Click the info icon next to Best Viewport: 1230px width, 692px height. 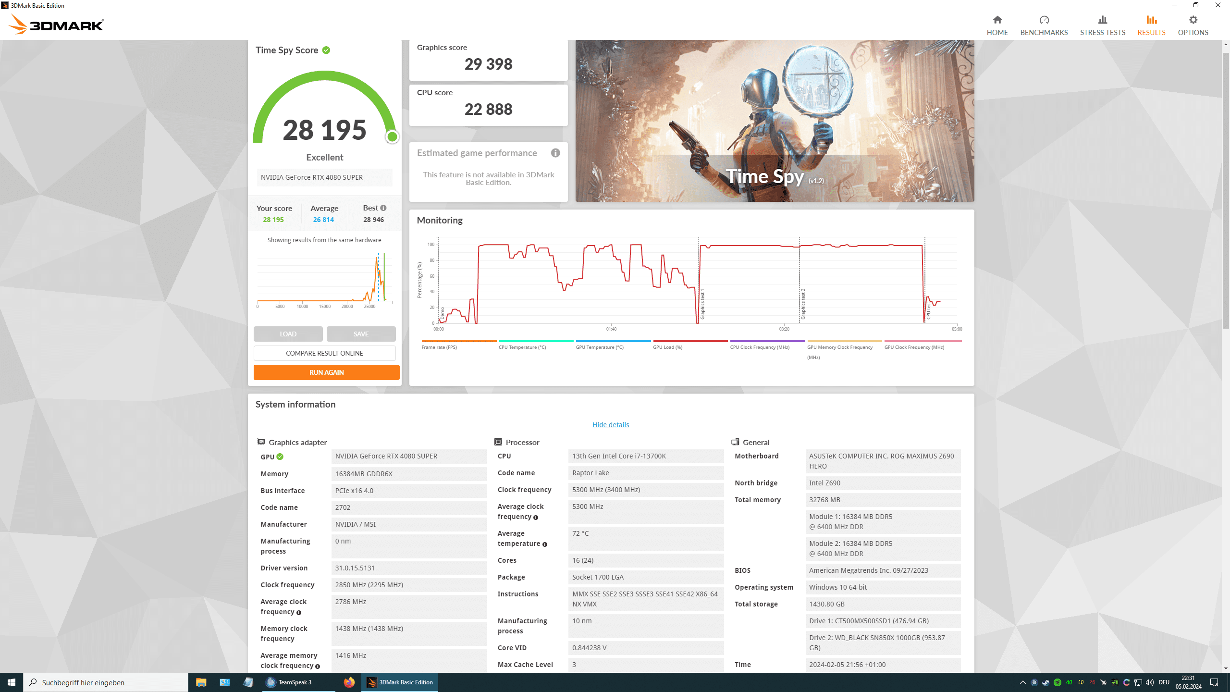coord(383,208)
